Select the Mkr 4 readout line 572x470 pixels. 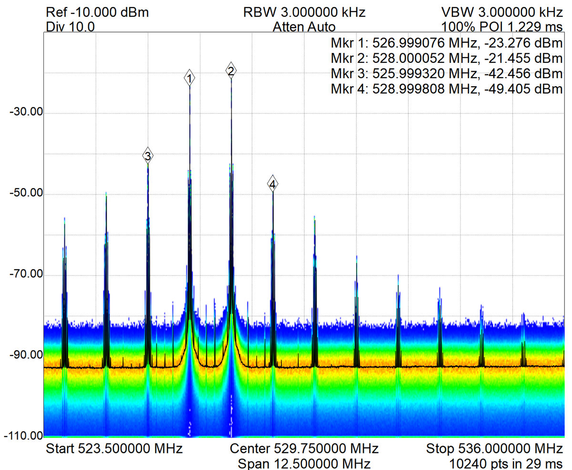[447, 89]
